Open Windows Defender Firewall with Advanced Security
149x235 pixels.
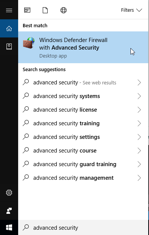tap(83, 47)
